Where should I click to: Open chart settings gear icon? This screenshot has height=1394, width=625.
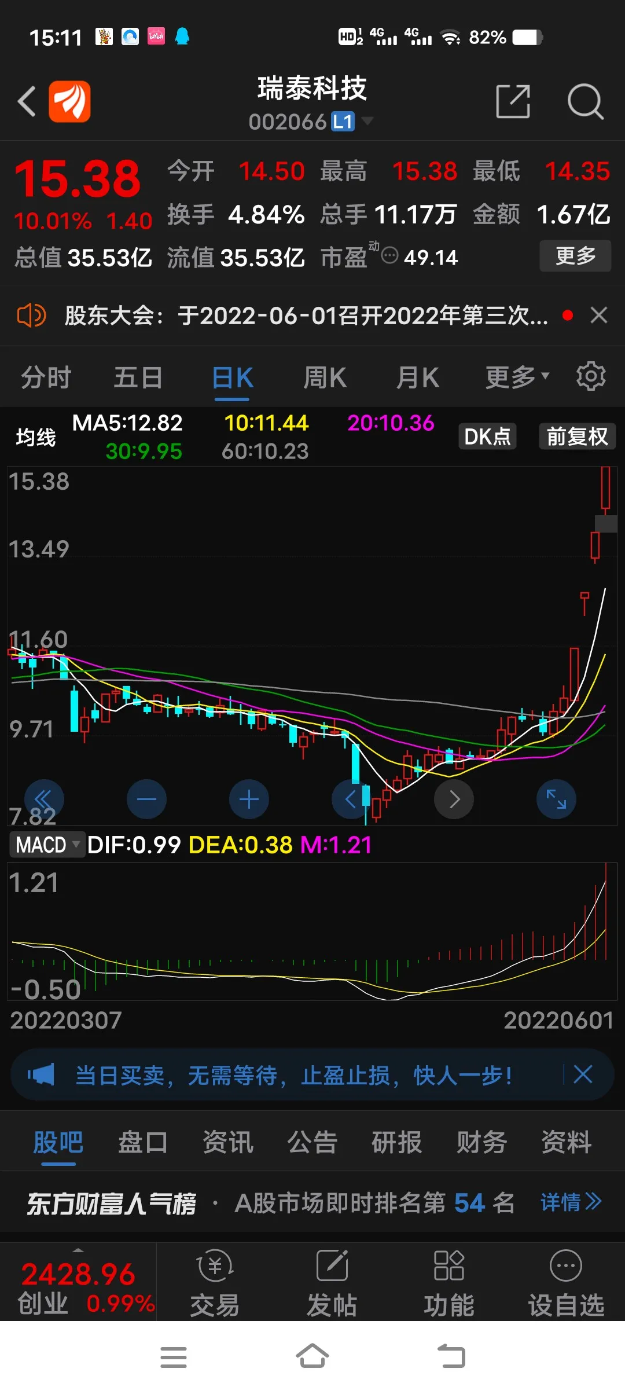[x=591, y=377]
